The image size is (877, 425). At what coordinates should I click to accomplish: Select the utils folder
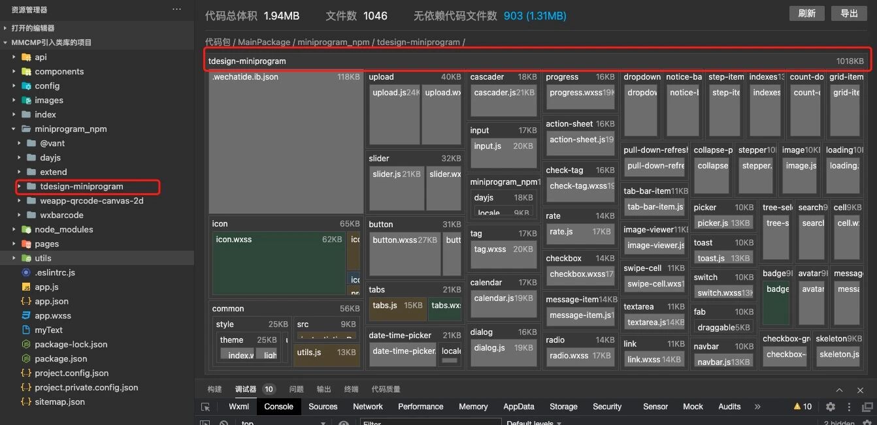point(97,258)
